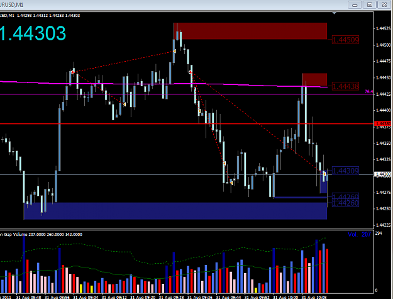Click the orange arrow marker near 09:12
Image resolution: width=393 pixels, height=299 pixels.
(x=124, y=104)
